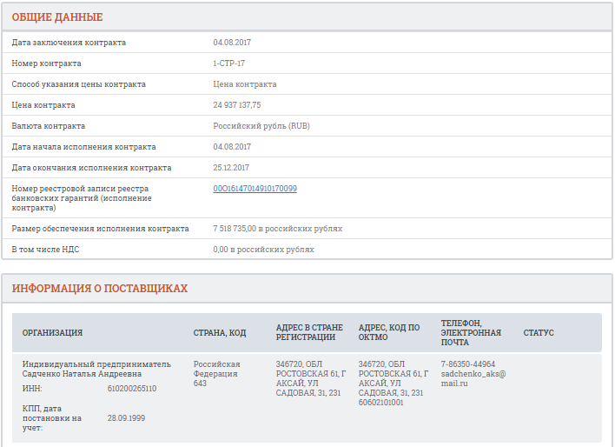Click the contract security amount 7 518 735,00

tap(236, 229)
